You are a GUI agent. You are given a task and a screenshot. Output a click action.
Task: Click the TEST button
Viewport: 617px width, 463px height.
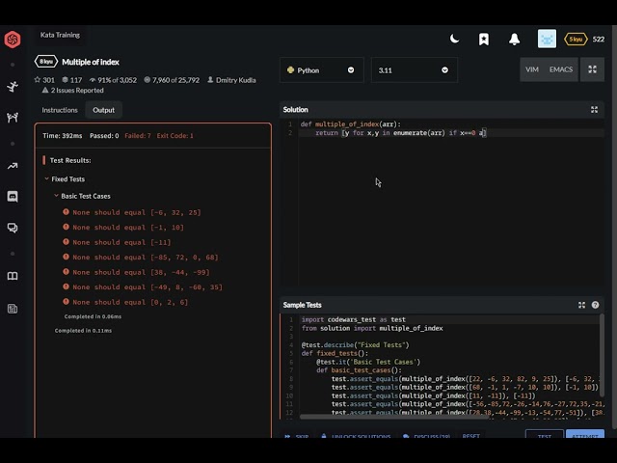[544, 434]
